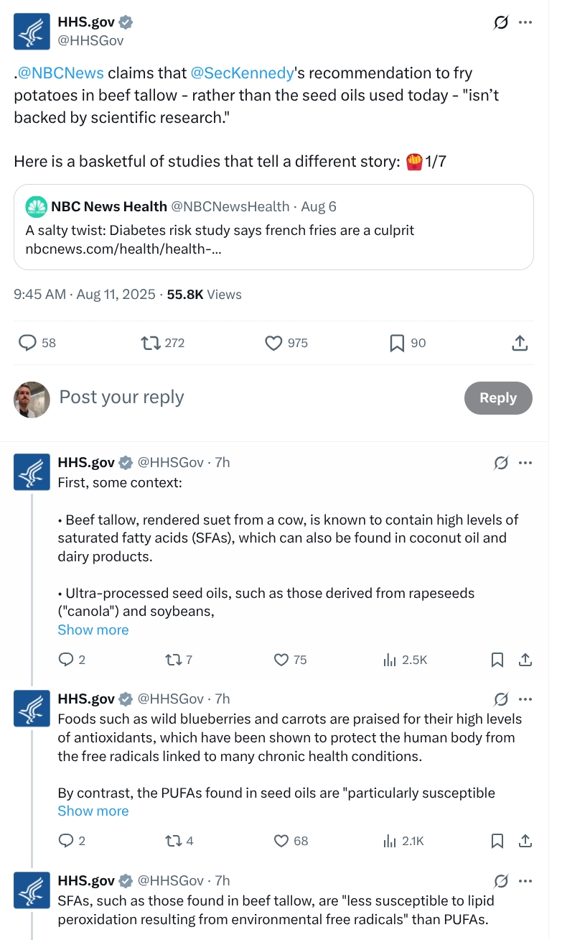Like the main post with 975 likes
This screenshot has height=940, width=562.
click(273, 344)
